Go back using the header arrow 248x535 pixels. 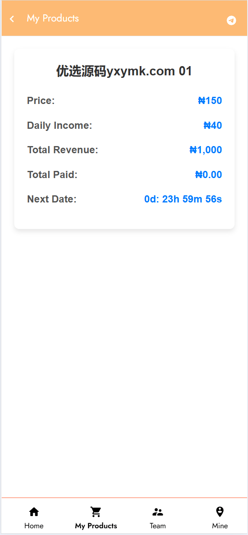click(12, 19)
